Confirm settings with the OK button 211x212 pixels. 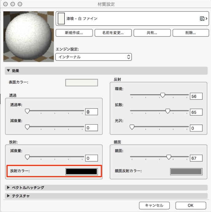(191, 206)
